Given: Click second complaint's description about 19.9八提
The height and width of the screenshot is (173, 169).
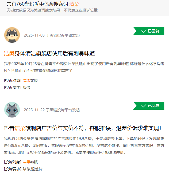Looking at the screenshot, I should coord(84,146).
